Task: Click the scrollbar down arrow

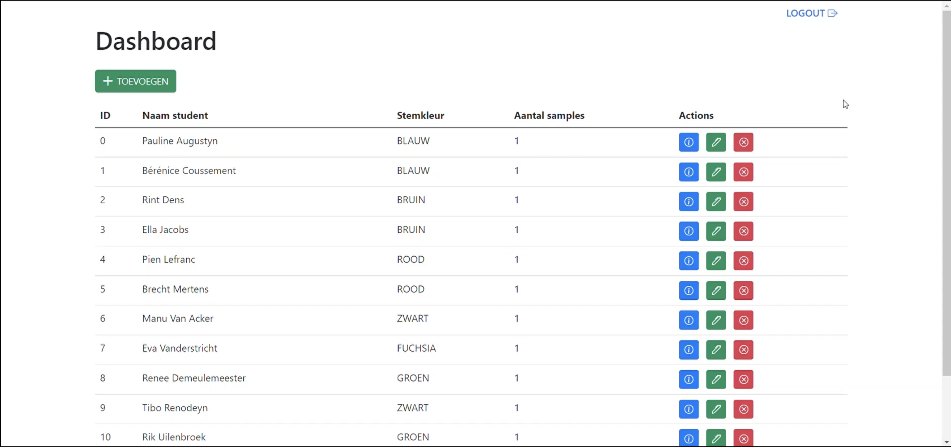Action: pos(946,442)
